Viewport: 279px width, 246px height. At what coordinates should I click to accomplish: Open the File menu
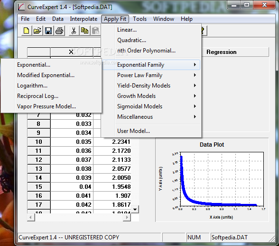25,19
